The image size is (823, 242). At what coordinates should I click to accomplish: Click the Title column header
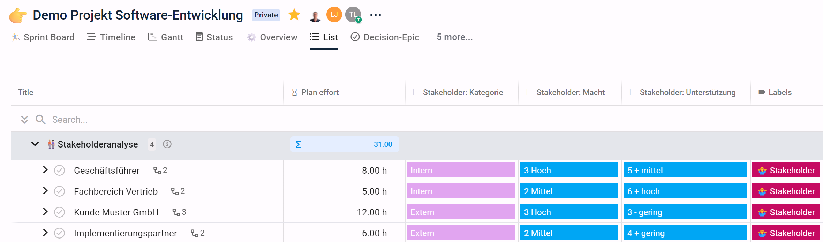[x=26, y=92]
